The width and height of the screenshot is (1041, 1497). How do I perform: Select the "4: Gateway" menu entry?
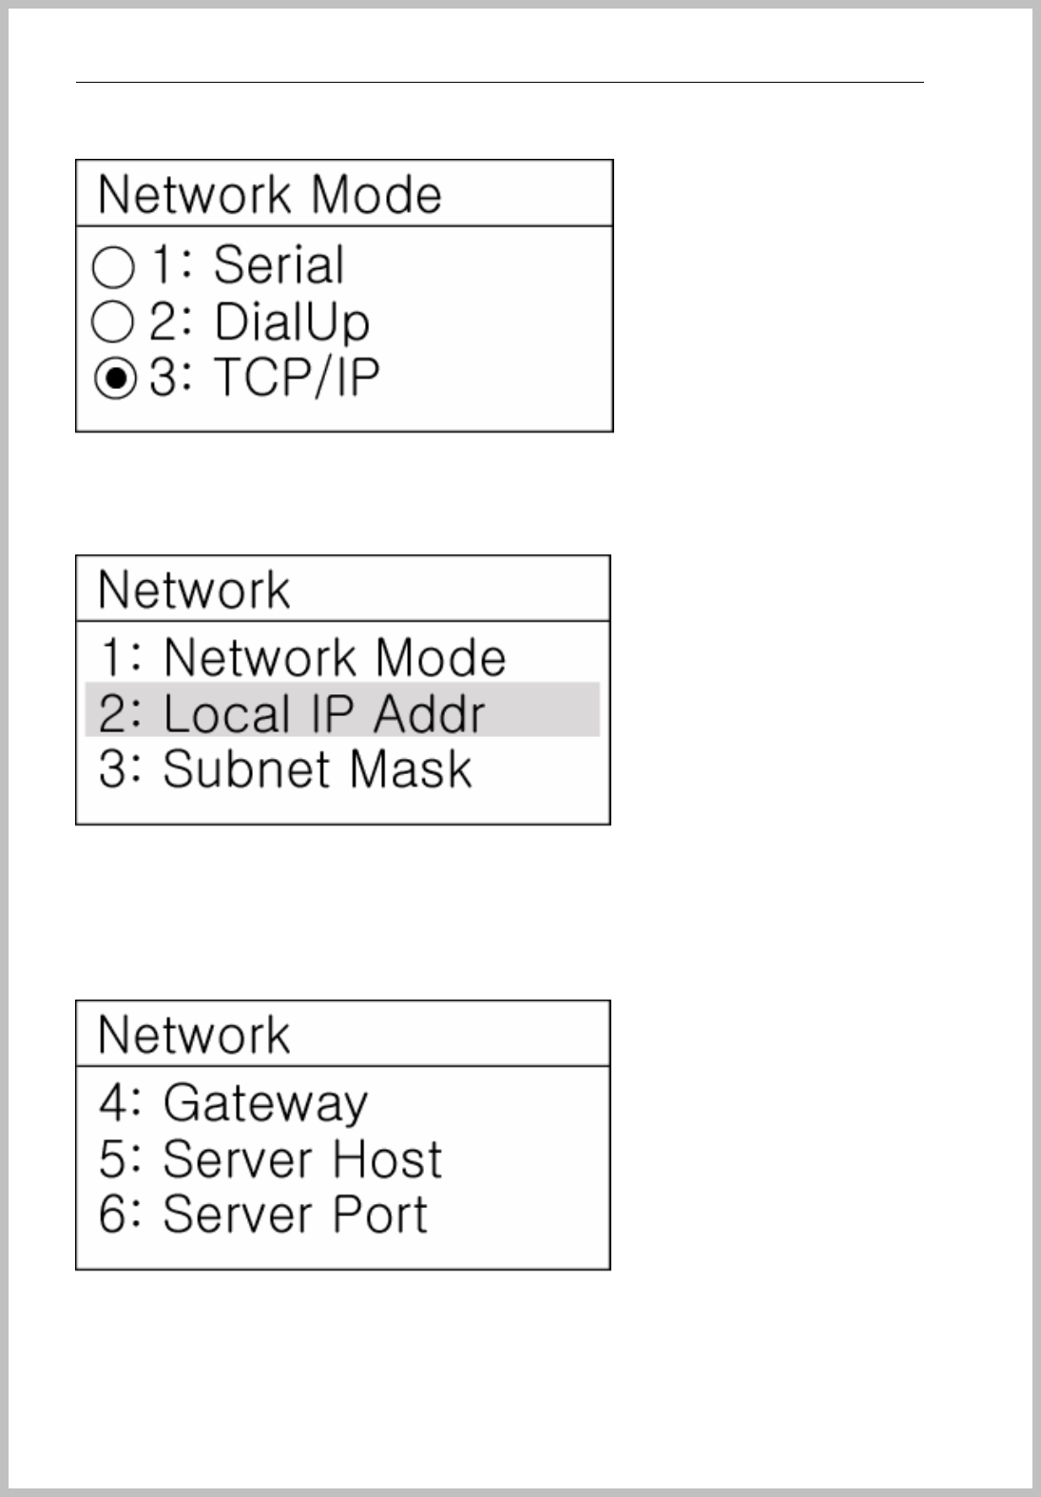[234, 1103]
